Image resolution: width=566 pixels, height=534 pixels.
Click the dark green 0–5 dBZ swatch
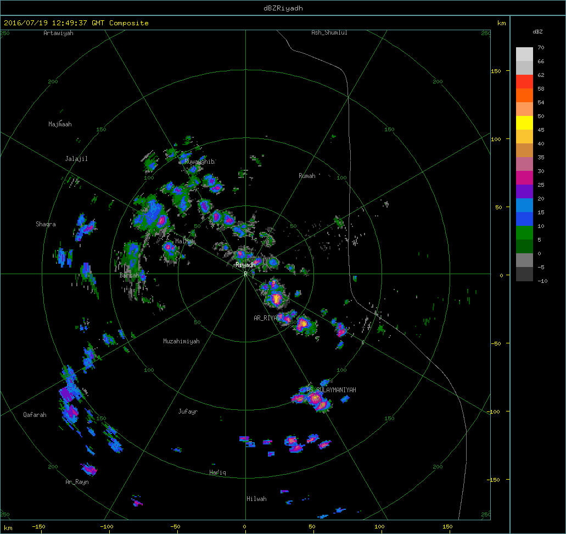(524, 247)
